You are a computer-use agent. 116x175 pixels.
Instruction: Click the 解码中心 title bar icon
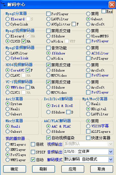point(3,5)
